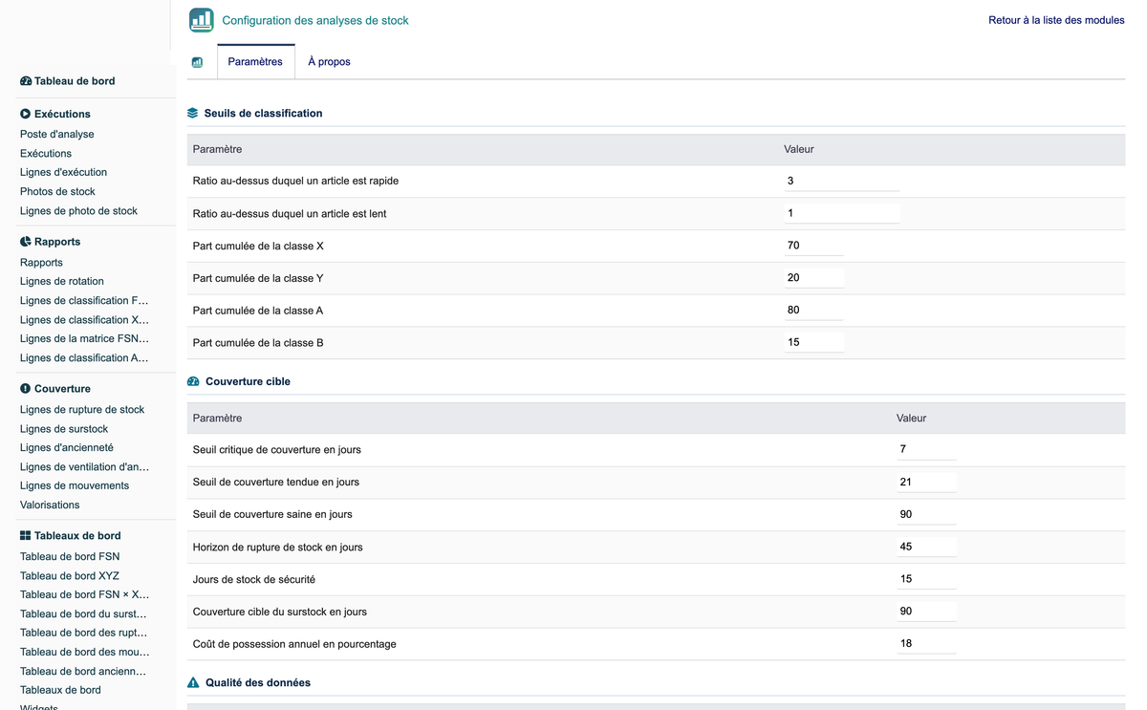Open the Tableaux de bord sidebar link
Screen dimensions: 1147x710
[x=60, y=691]
